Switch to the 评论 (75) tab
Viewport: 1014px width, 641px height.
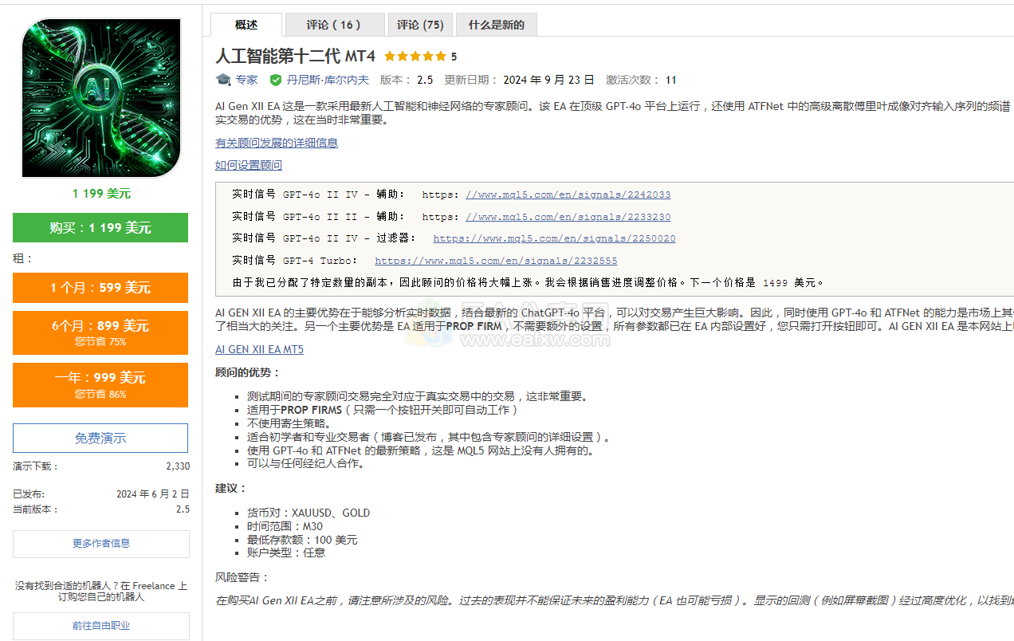[420, 25]
